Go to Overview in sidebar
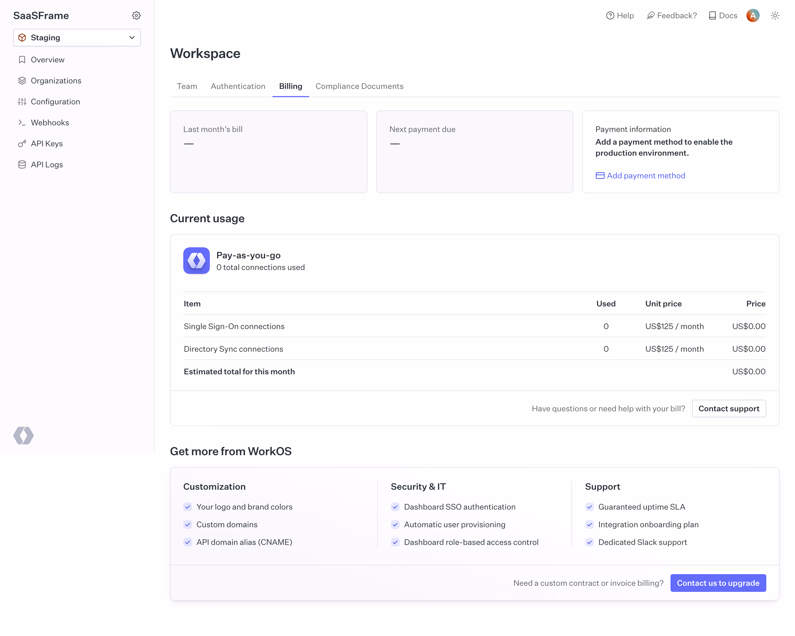This screenshot has height=636, width=795. click(47, 60)
